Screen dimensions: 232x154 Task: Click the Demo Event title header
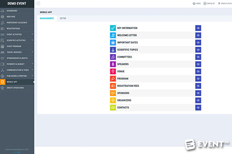17,3
